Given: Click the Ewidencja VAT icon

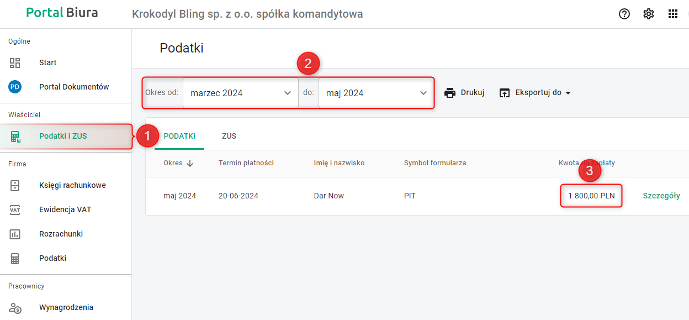Looking at the screenshot, I should coord(15,209).
